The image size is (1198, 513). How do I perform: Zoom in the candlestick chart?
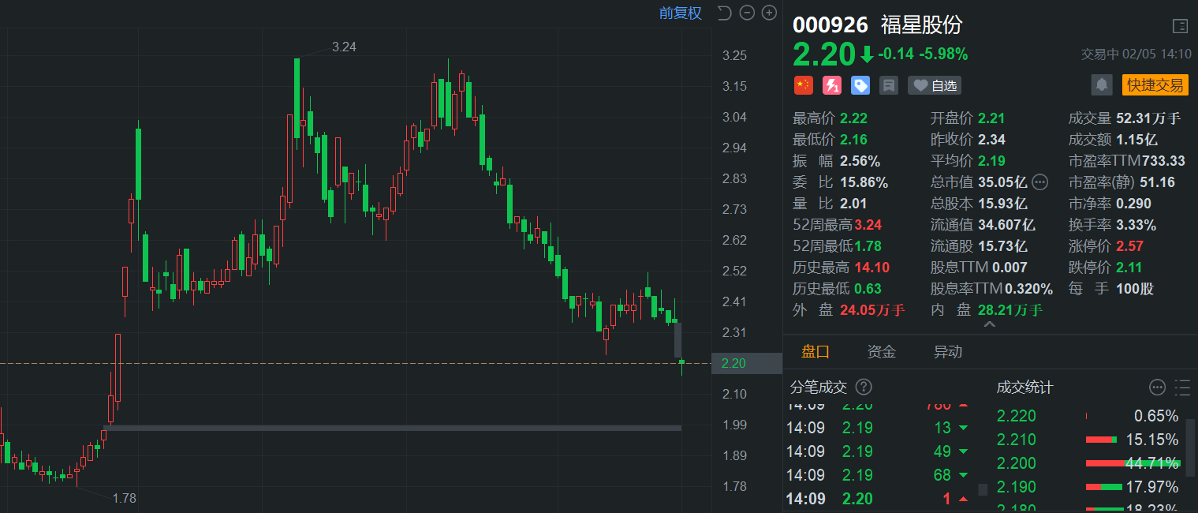point(768,13)
